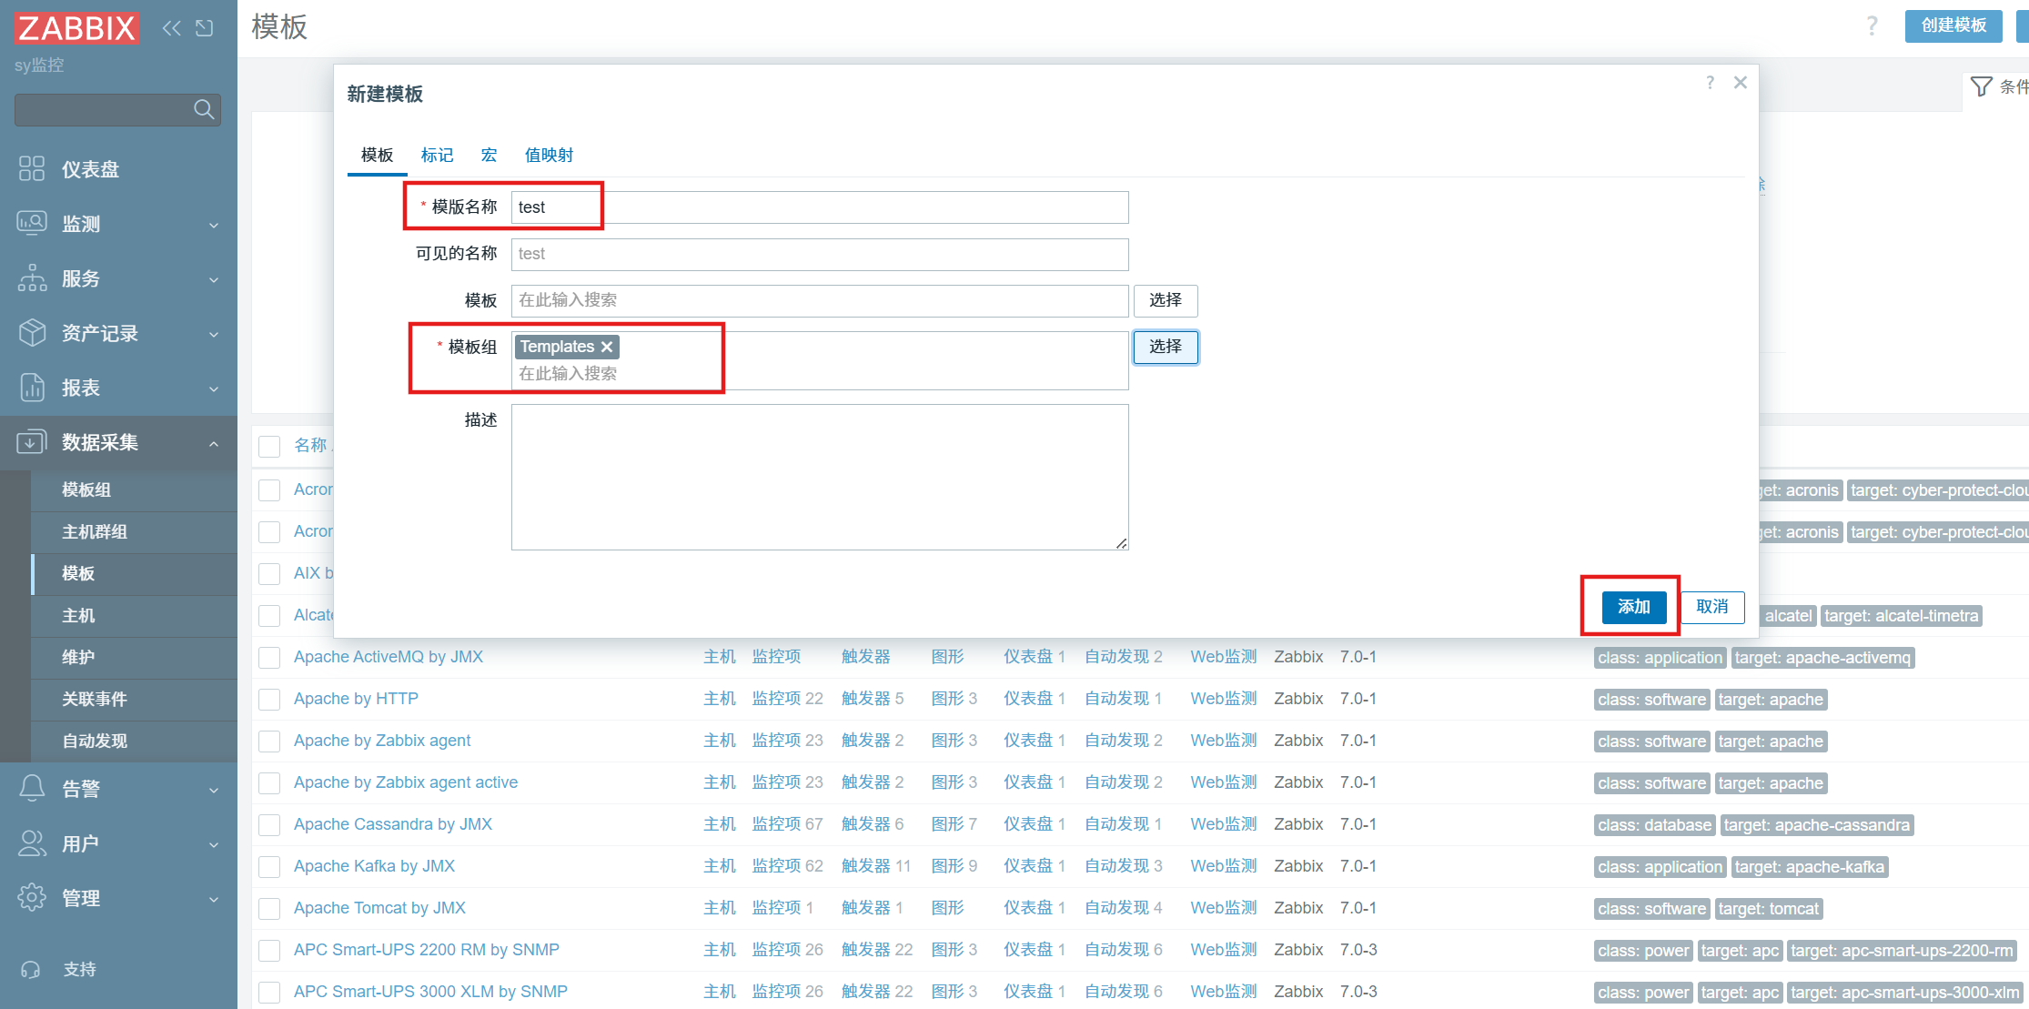Click the dialog help question mark
2029x1009 pixels.
point(1711,83)
